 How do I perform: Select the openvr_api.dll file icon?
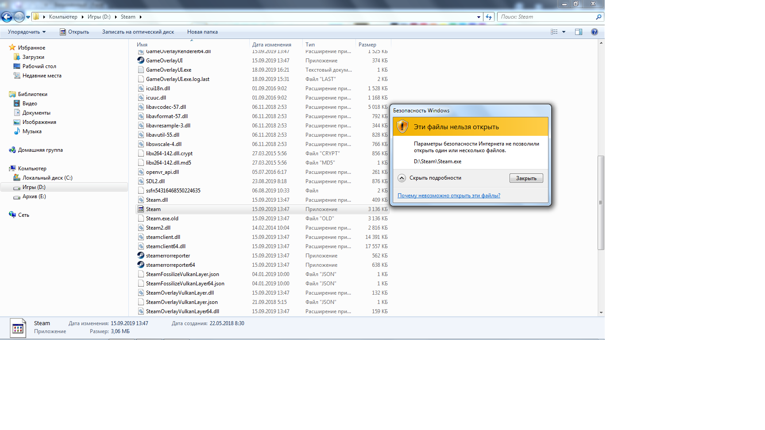pos(141,172)
